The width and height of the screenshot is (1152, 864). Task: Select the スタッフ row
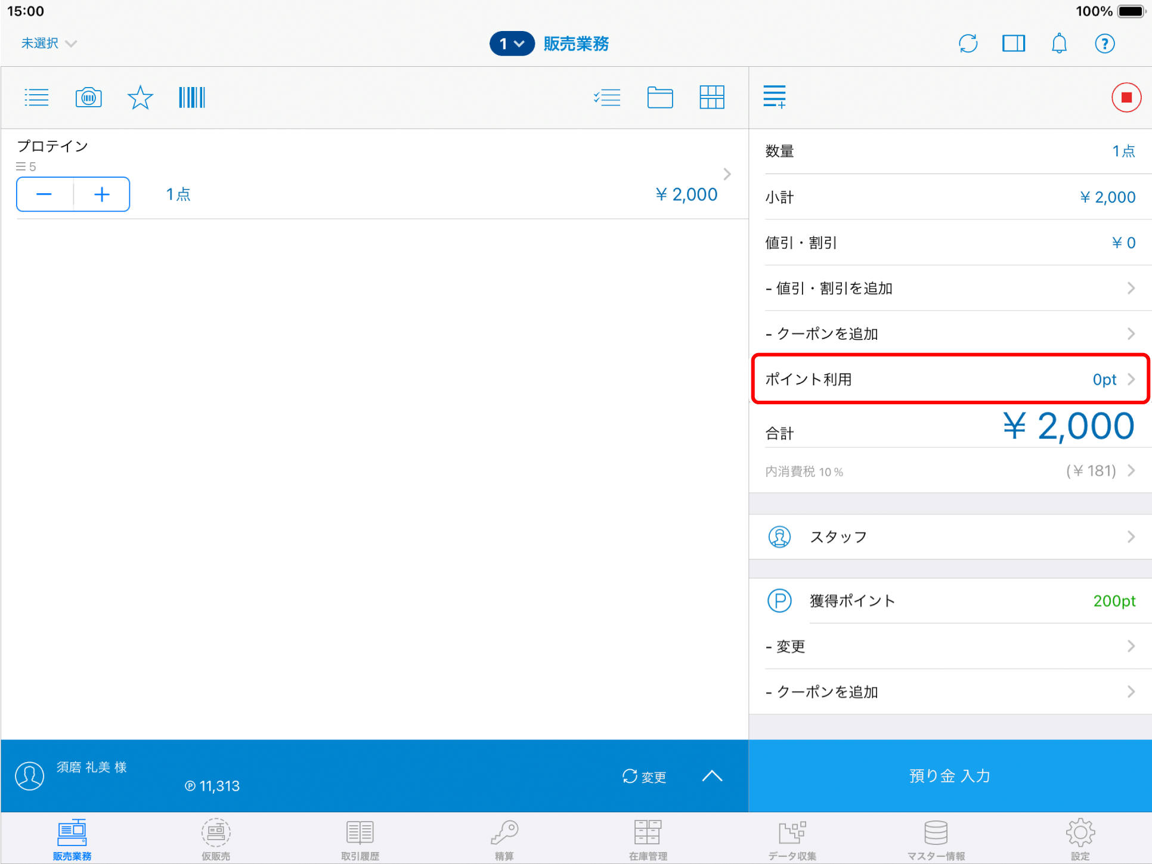pos(950,537)
